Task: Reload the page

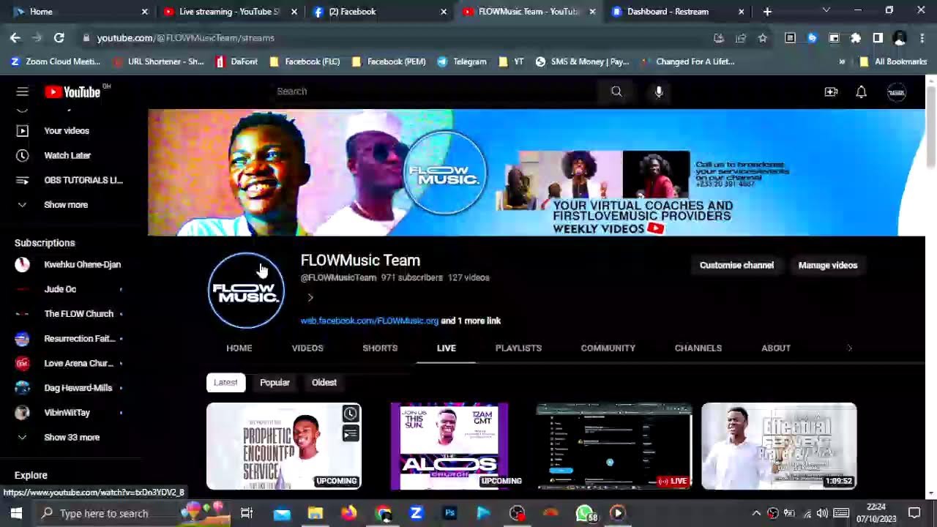Action: pyautogui.click(x=59, y=37)
